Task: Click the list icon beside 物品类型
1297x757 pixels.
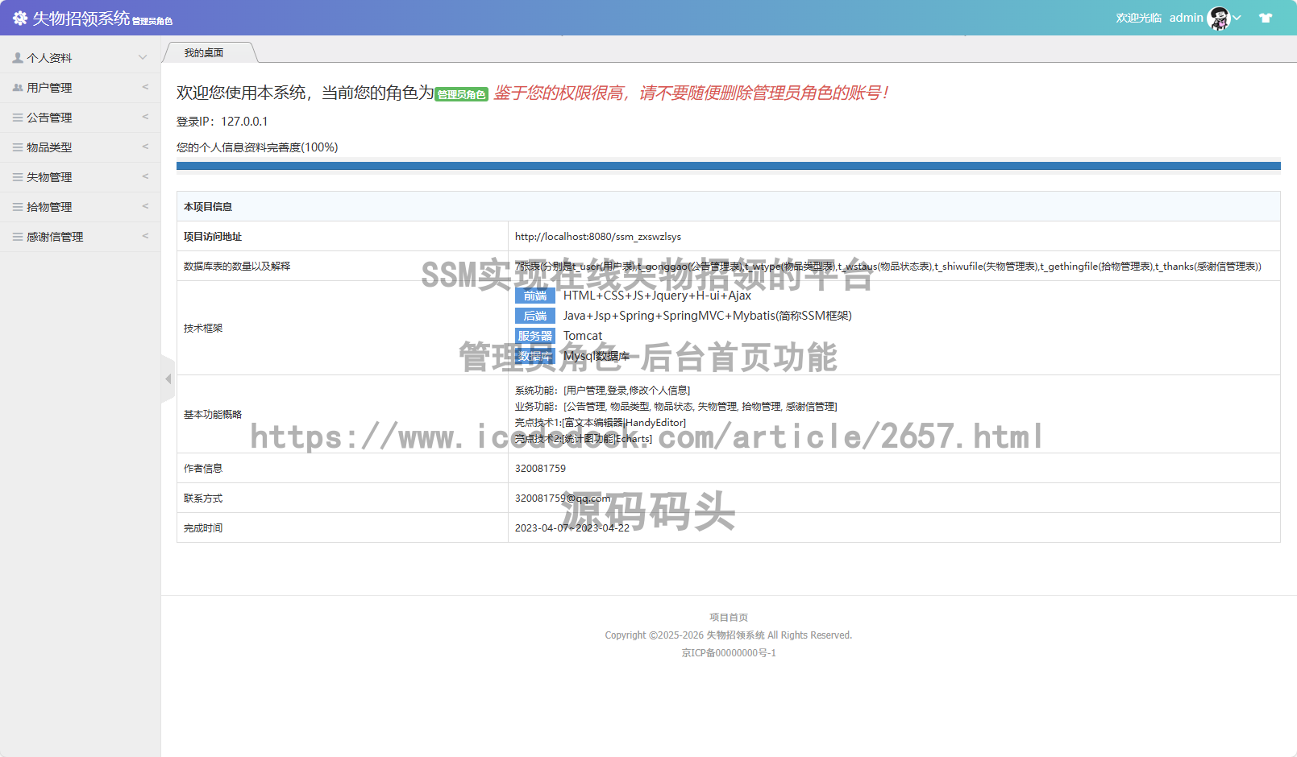Action: (18, 147)
